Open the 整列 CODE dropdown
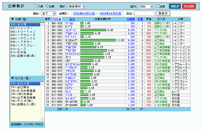 point(146,6)
